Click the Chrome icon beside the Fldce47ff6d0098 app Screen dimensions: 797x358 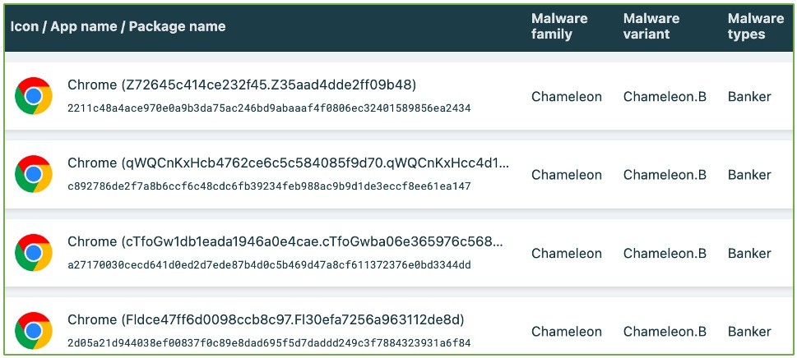pyautogui.click(x=34, y=331)
